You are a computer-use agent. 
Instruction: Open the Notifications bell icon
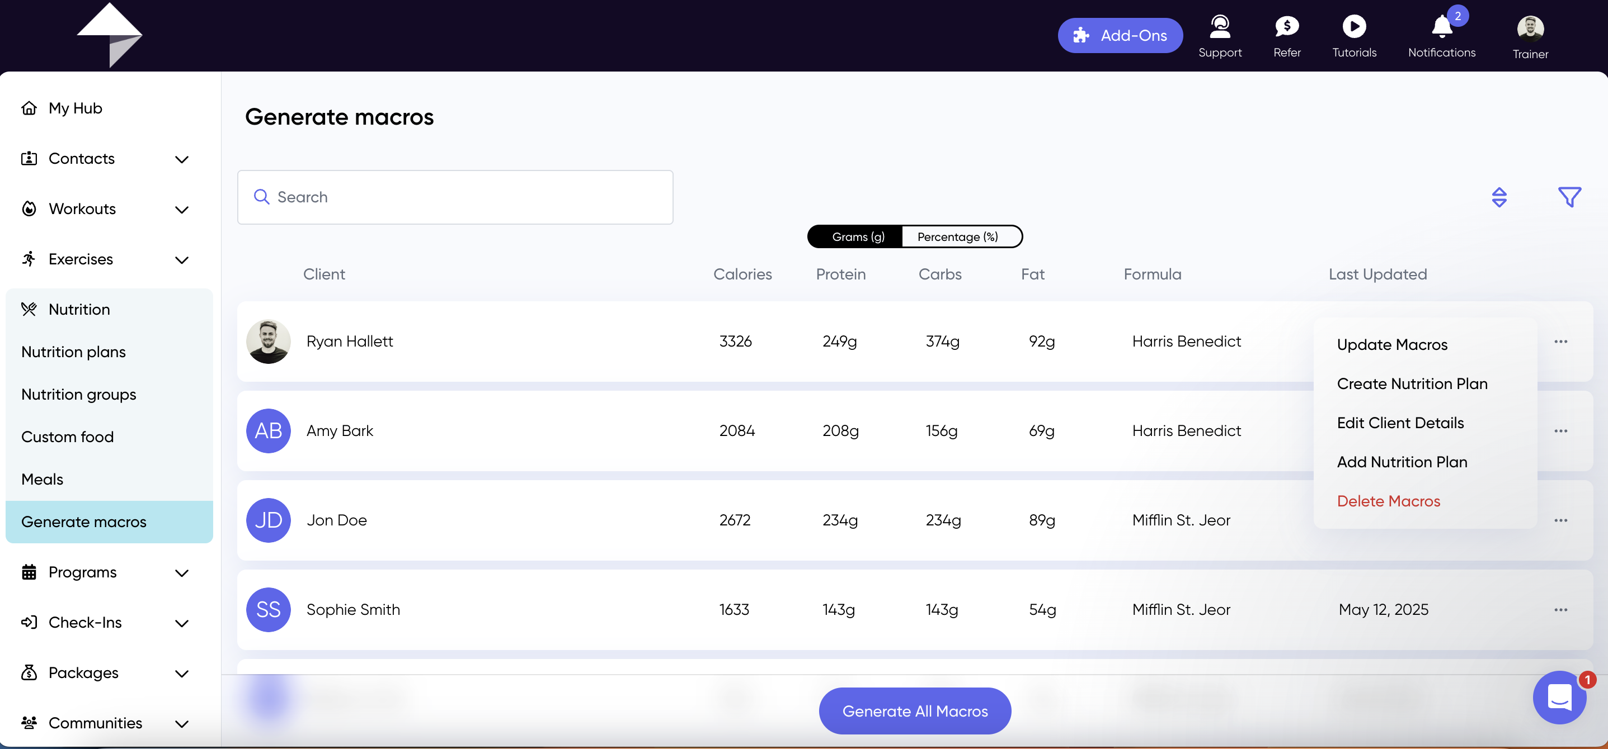click(1441, 26)
